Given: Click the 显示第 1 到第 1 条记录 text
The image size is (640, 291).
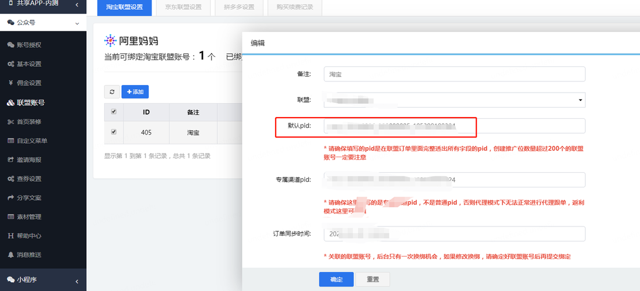Looking at the screenshot, I should [x=157, y=156].
